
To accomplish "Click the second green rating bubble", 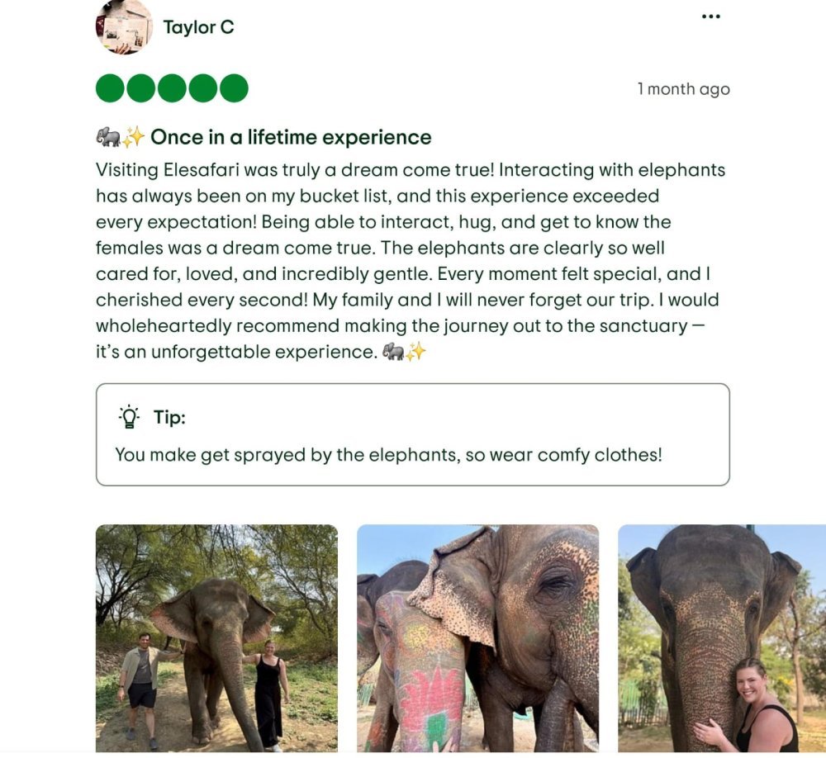I will [139, 86].
